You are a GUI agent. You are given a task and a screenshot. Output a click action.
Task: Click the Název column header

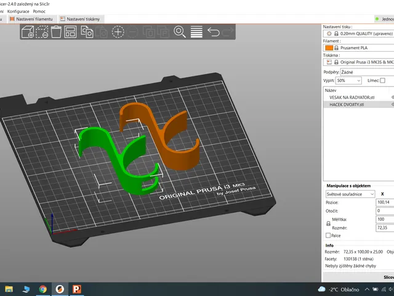tap(331, 90)
